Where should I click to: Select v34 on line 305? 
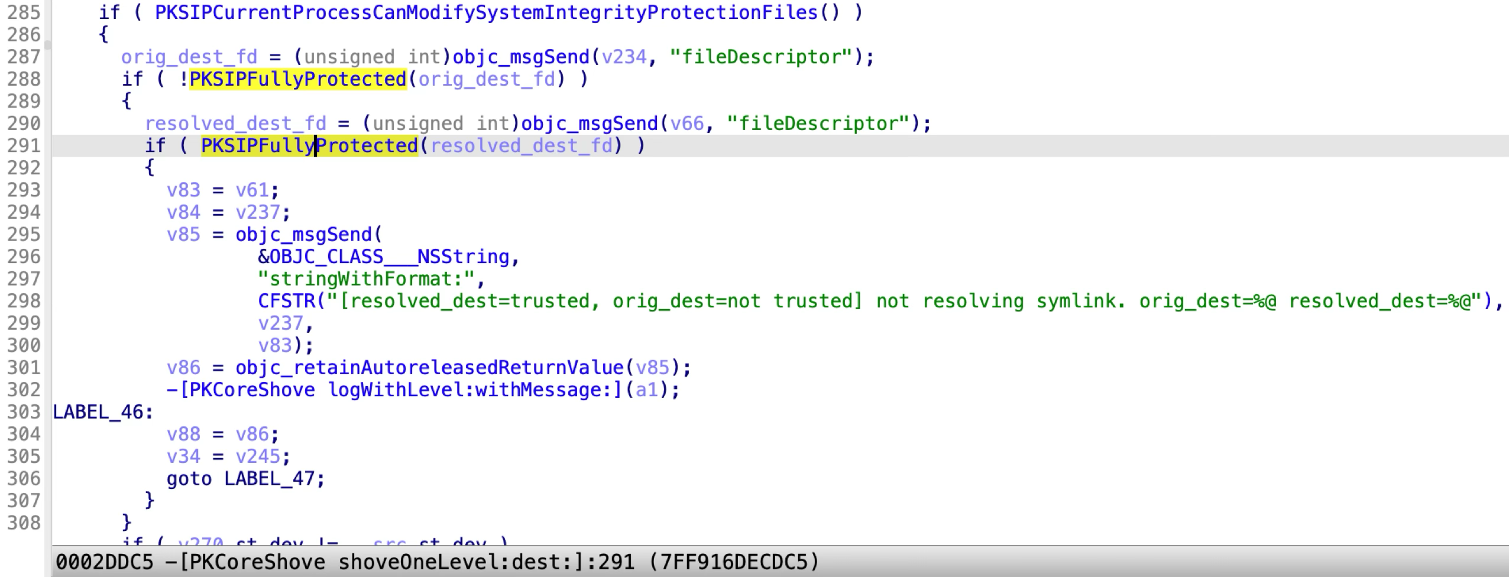tap(183, 456)
